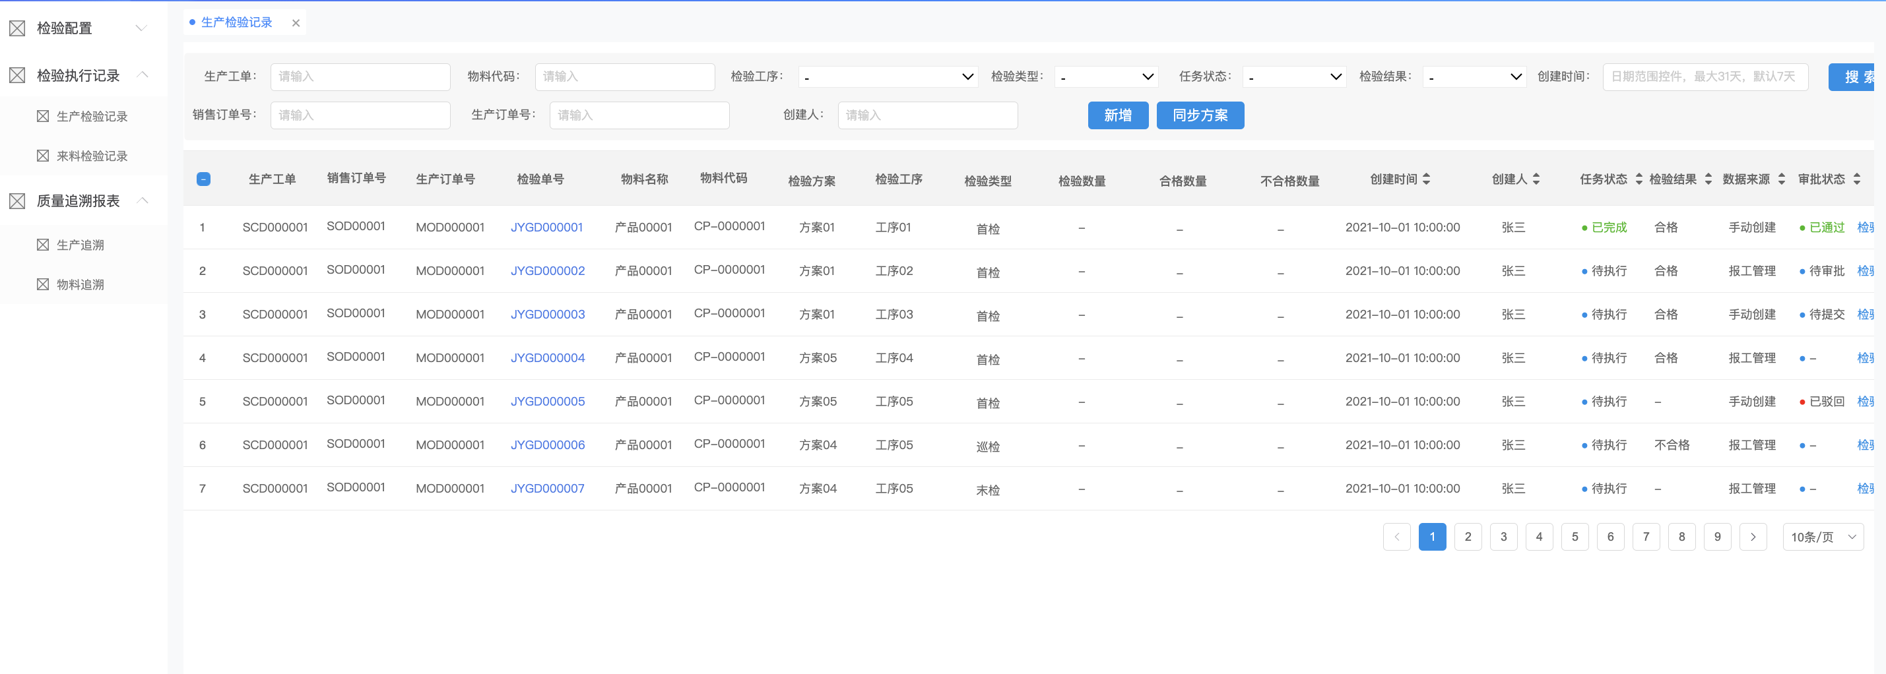Screen dimensions: 1886x674
Task: Click the icon beside 生产检验记录 in the sidebar
Action: [x=43, y=116]
